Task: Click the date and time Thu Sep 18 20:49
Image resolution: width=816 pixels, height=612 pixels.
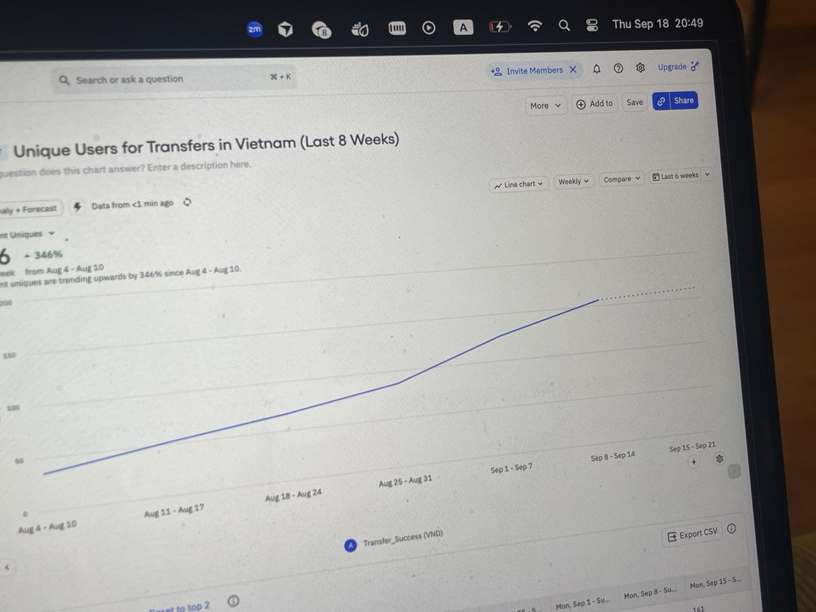Action: pyautogui.click(x=658, y=24)
